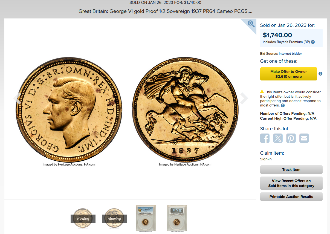The image size is (330, 234).
Task: Share this lot on X
Action: point(278,138)
